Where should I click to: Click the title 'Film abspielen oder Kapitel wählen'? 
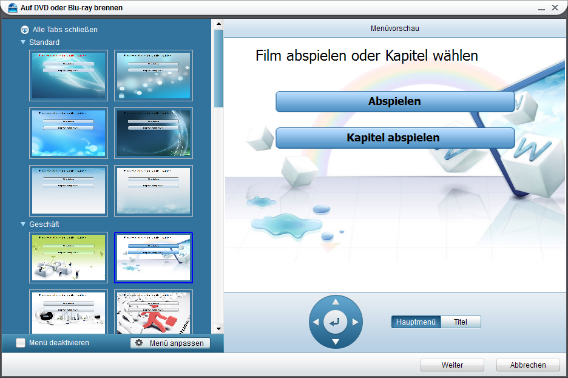[x=367, y=56]
